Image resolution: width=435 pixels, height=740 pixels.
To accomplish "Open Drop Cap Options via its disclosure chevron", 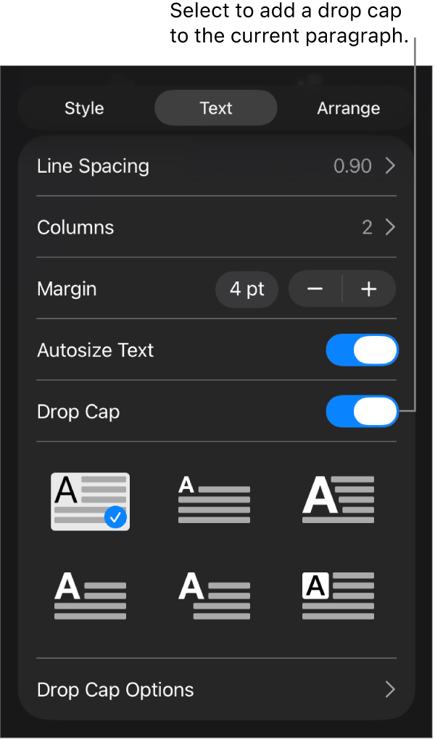I will coord(390,690).
